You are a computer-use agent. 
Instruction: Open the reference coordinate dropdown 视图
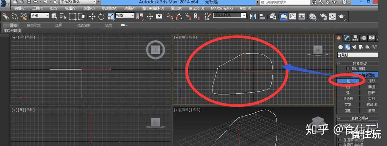coord(125,16)
